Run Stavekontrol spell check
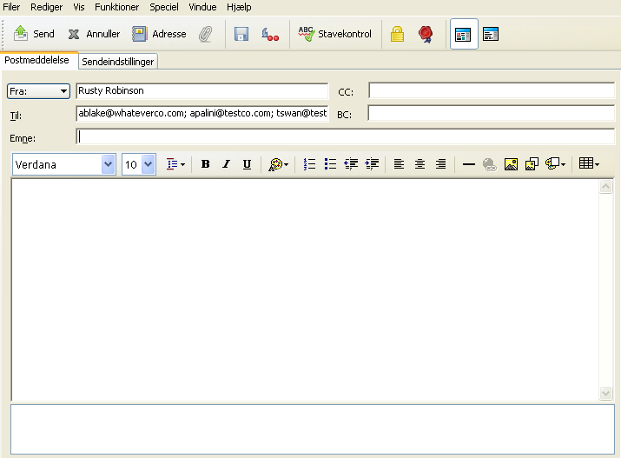 click(x=335, y=34)
